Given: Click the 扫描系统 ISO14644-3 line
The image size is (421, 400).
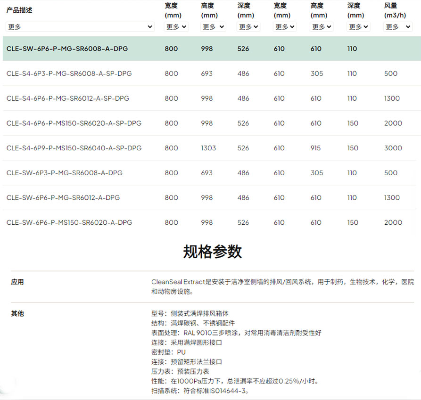Looking at the screenshot, I should [x=200, y=391].
